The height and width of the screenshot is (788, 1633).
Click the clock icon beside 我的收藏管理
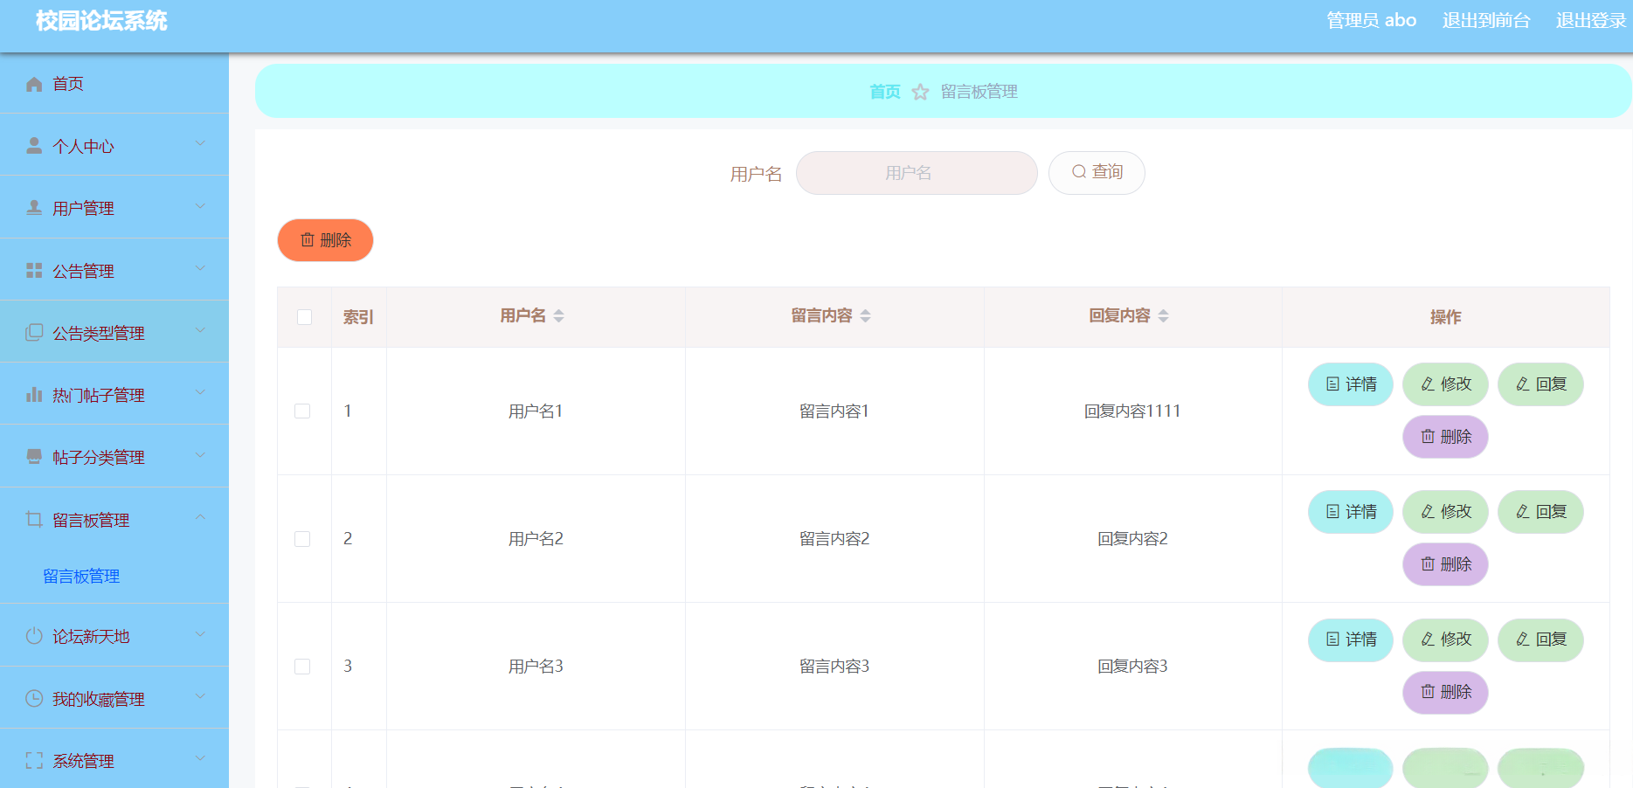(34, 699)
